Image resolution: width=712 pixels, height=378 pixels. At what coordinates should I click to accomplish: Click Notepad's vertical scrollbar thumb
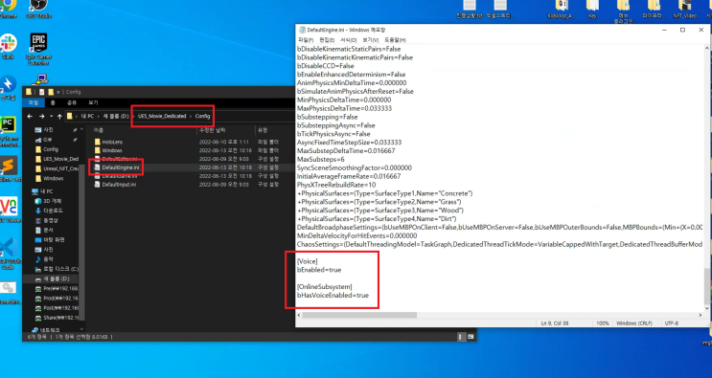pyautogui.click(x=707, y=286)
